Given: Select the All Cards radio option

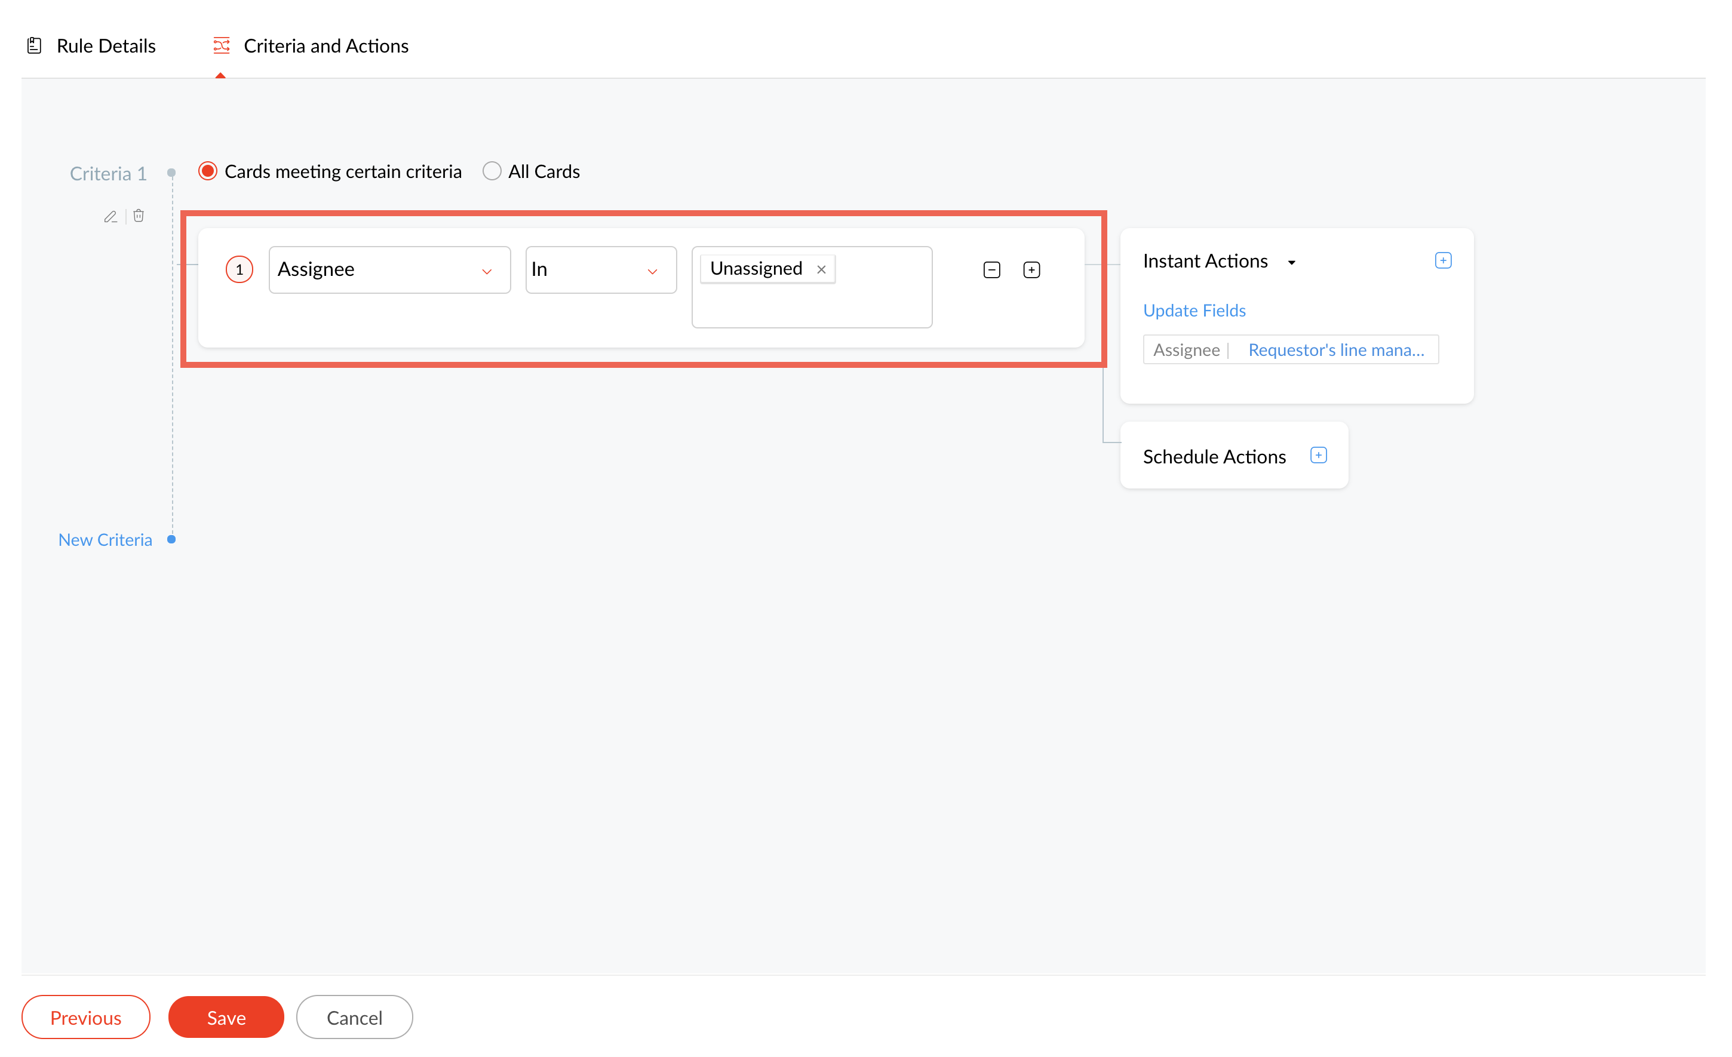Looking at the screenshot, I should tap(492, 171).
